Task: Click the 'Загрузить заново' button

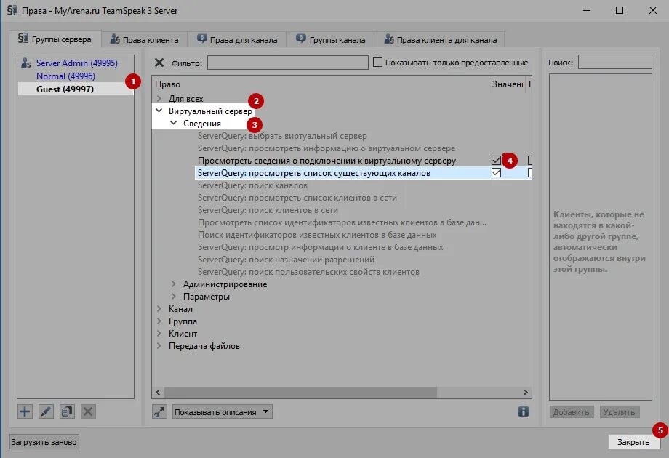Action: pyautogui.click(x=44, y=442)
